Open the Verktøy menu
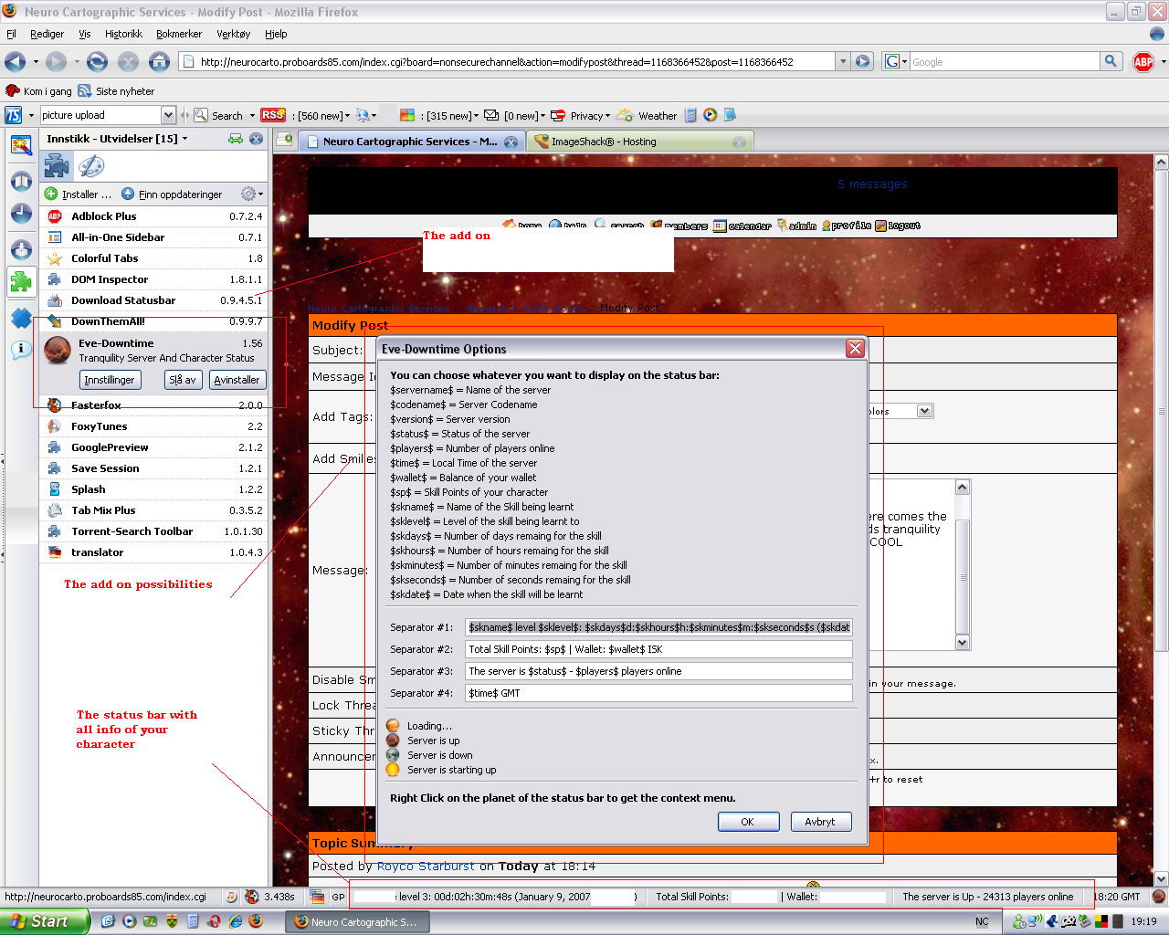This screenshot has width=1169, height=935. (233, 34)
